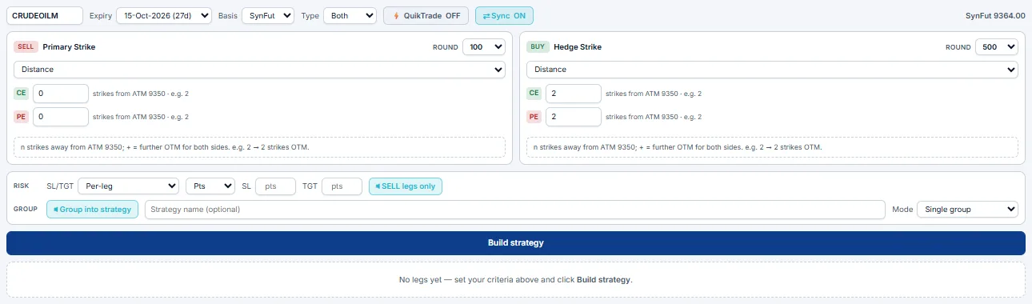Click the SELL badge on Primary Strike
This screenshot has width=1032, height=304.
(26, 47)
